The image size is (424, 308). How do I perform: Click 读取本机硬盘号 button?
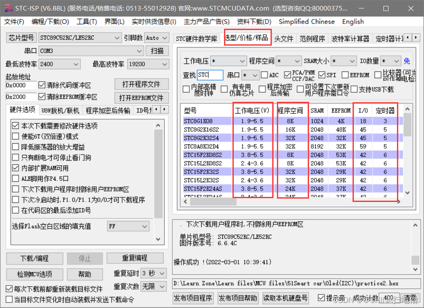(285, 298)
